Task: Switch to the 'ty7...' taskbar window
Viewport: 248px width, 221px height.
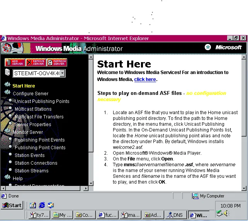Action: click(x=40, y=215)
